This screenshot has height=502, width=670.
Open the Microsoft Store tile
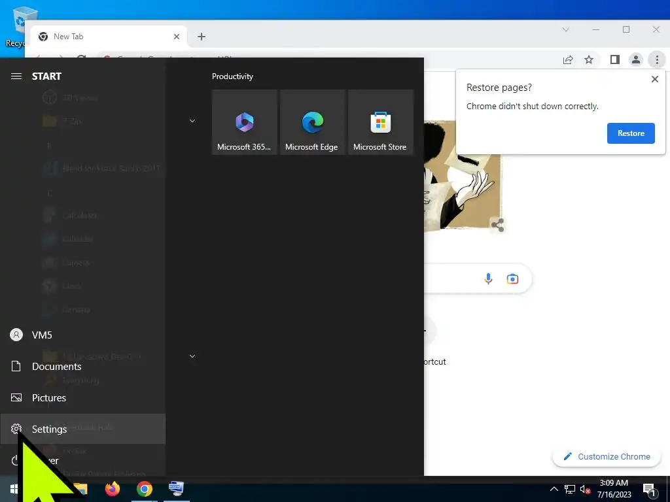(x=381, y=122)
